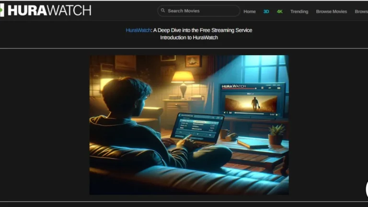Open the 4K movies section
Screen dimensions: 368x207
coord(279,11)
